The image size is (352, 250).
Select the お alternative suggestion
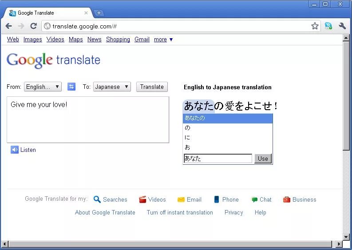pos(228,147)
